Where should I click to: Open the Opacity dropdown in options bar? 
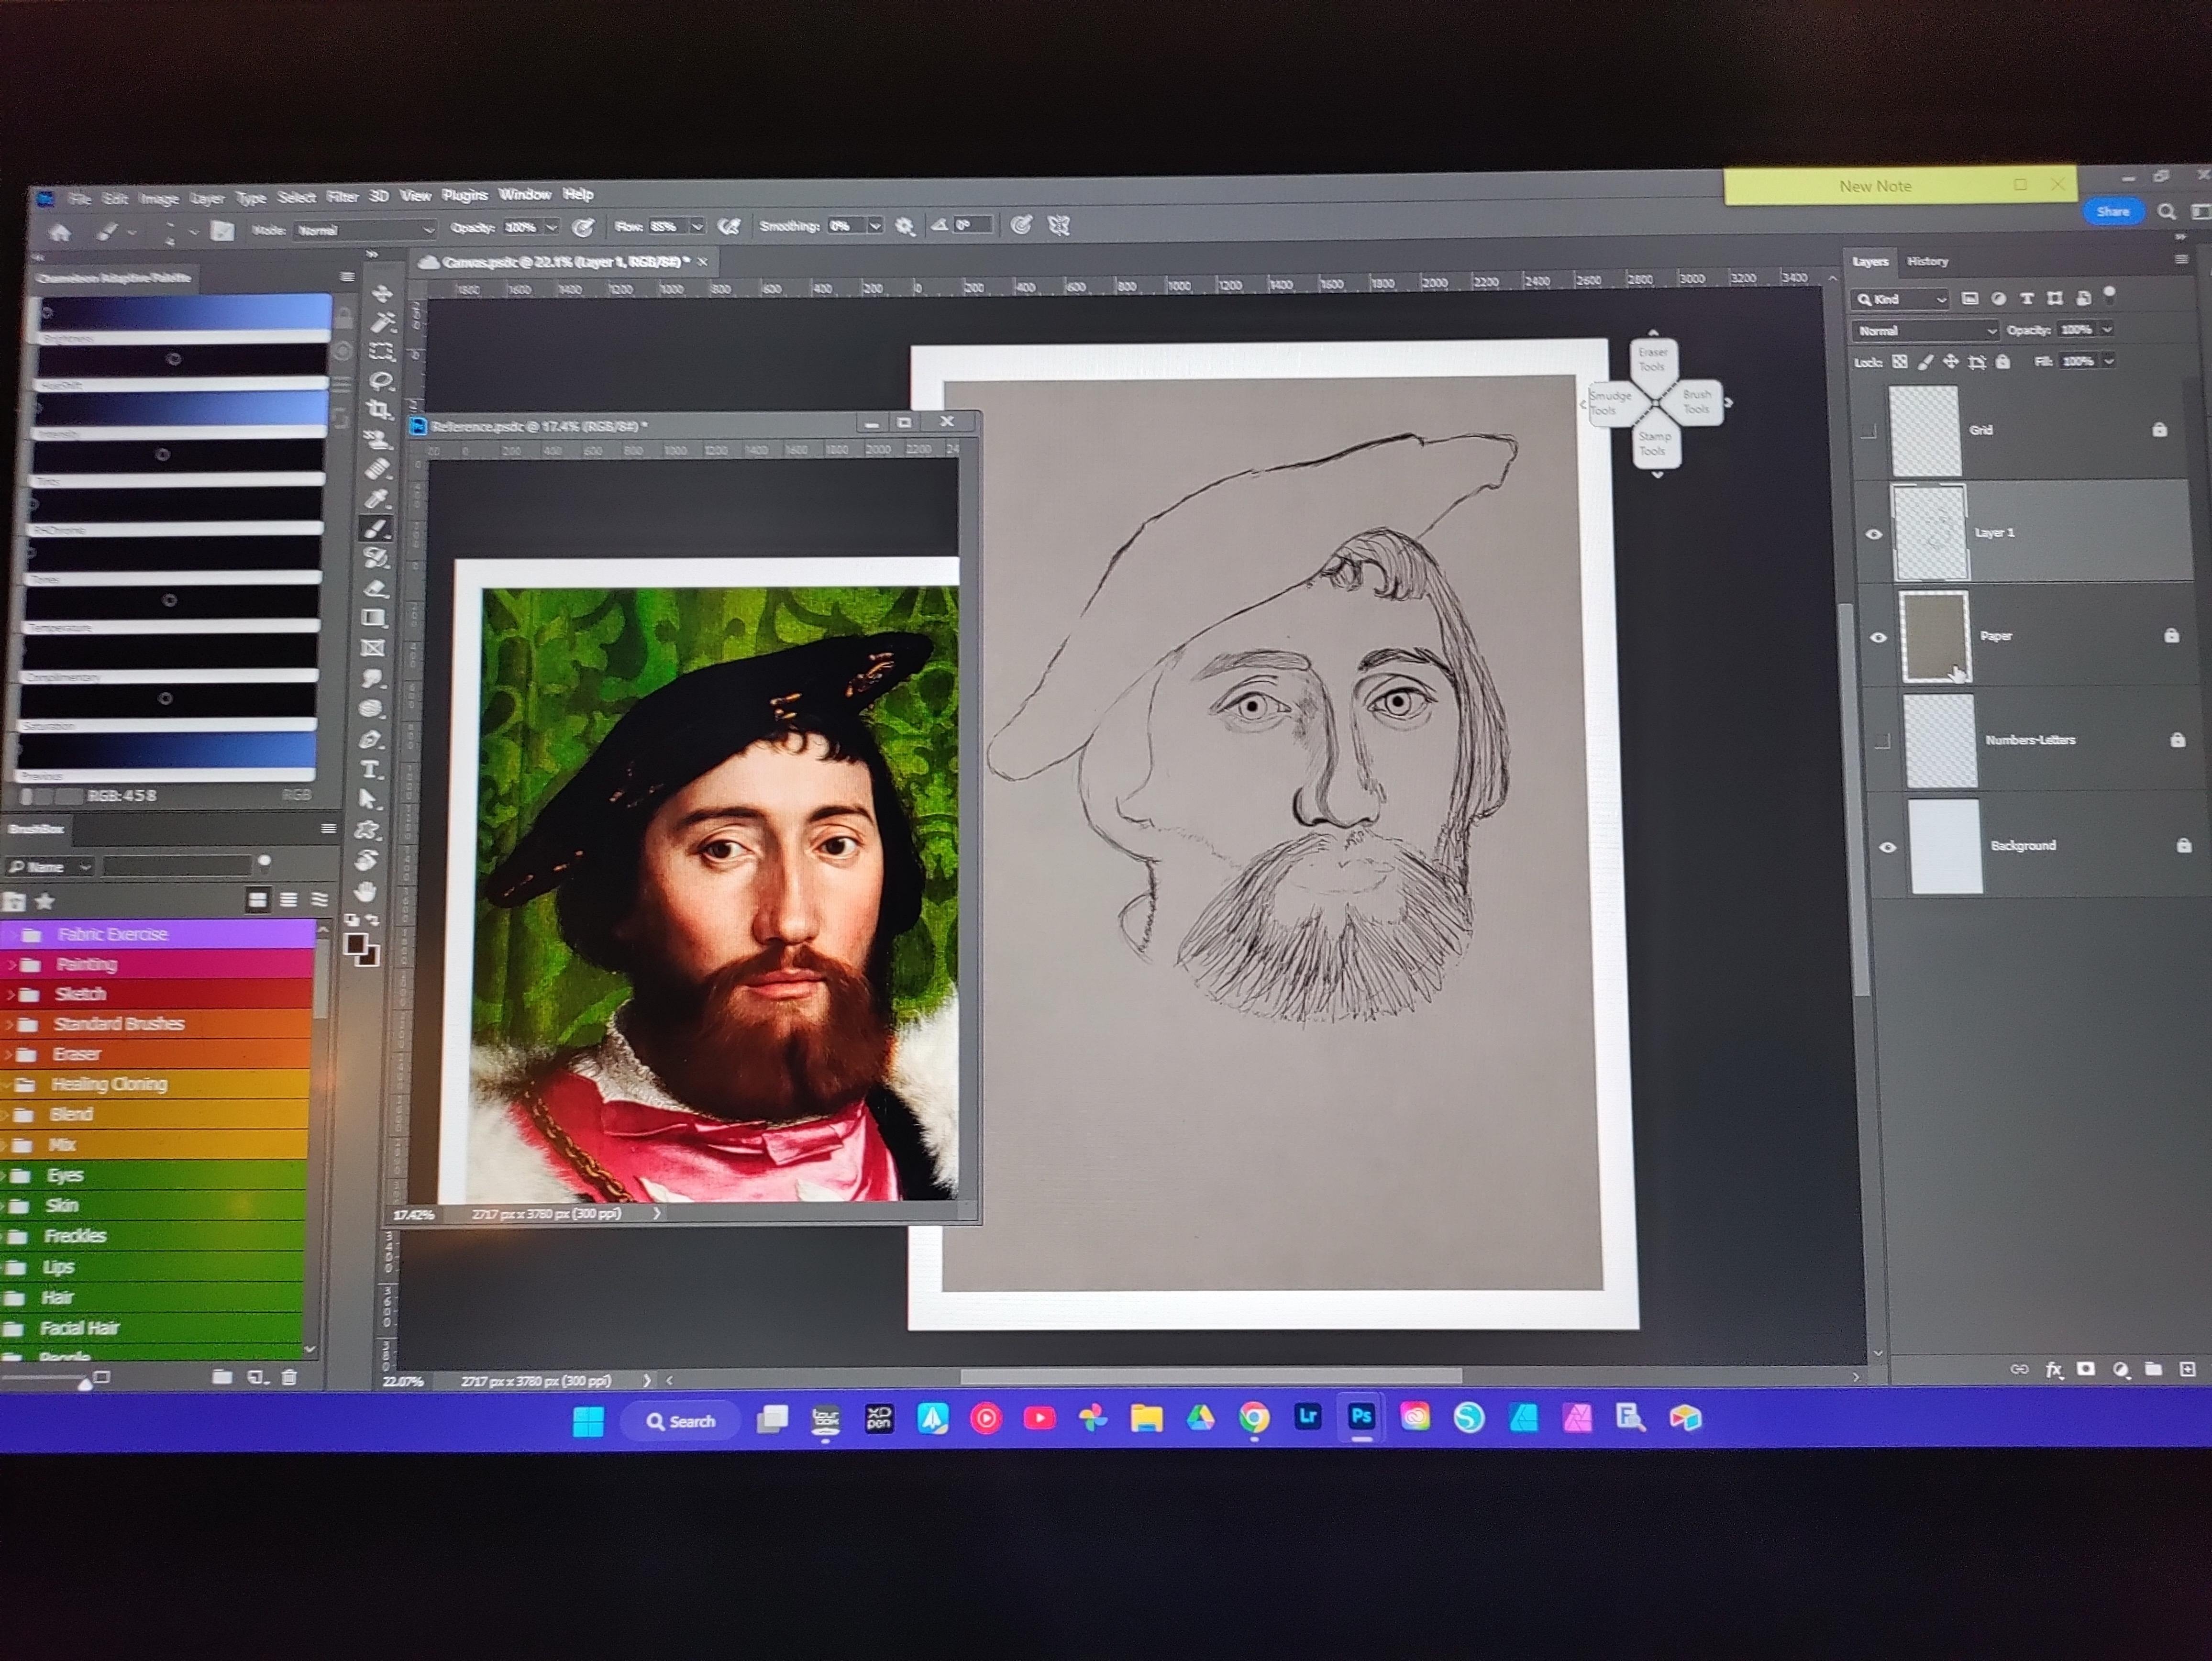551,228
